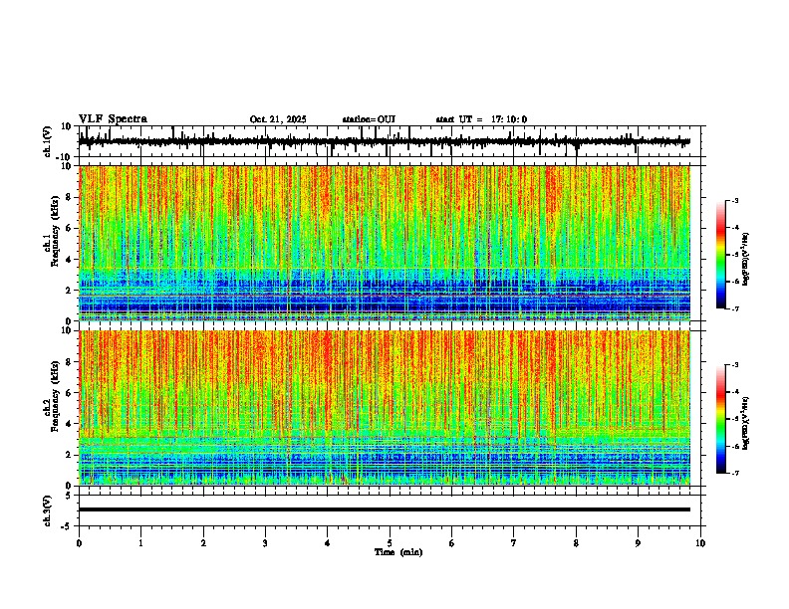Click the ch.2 spectrogram color scale bar

point(721,419)
